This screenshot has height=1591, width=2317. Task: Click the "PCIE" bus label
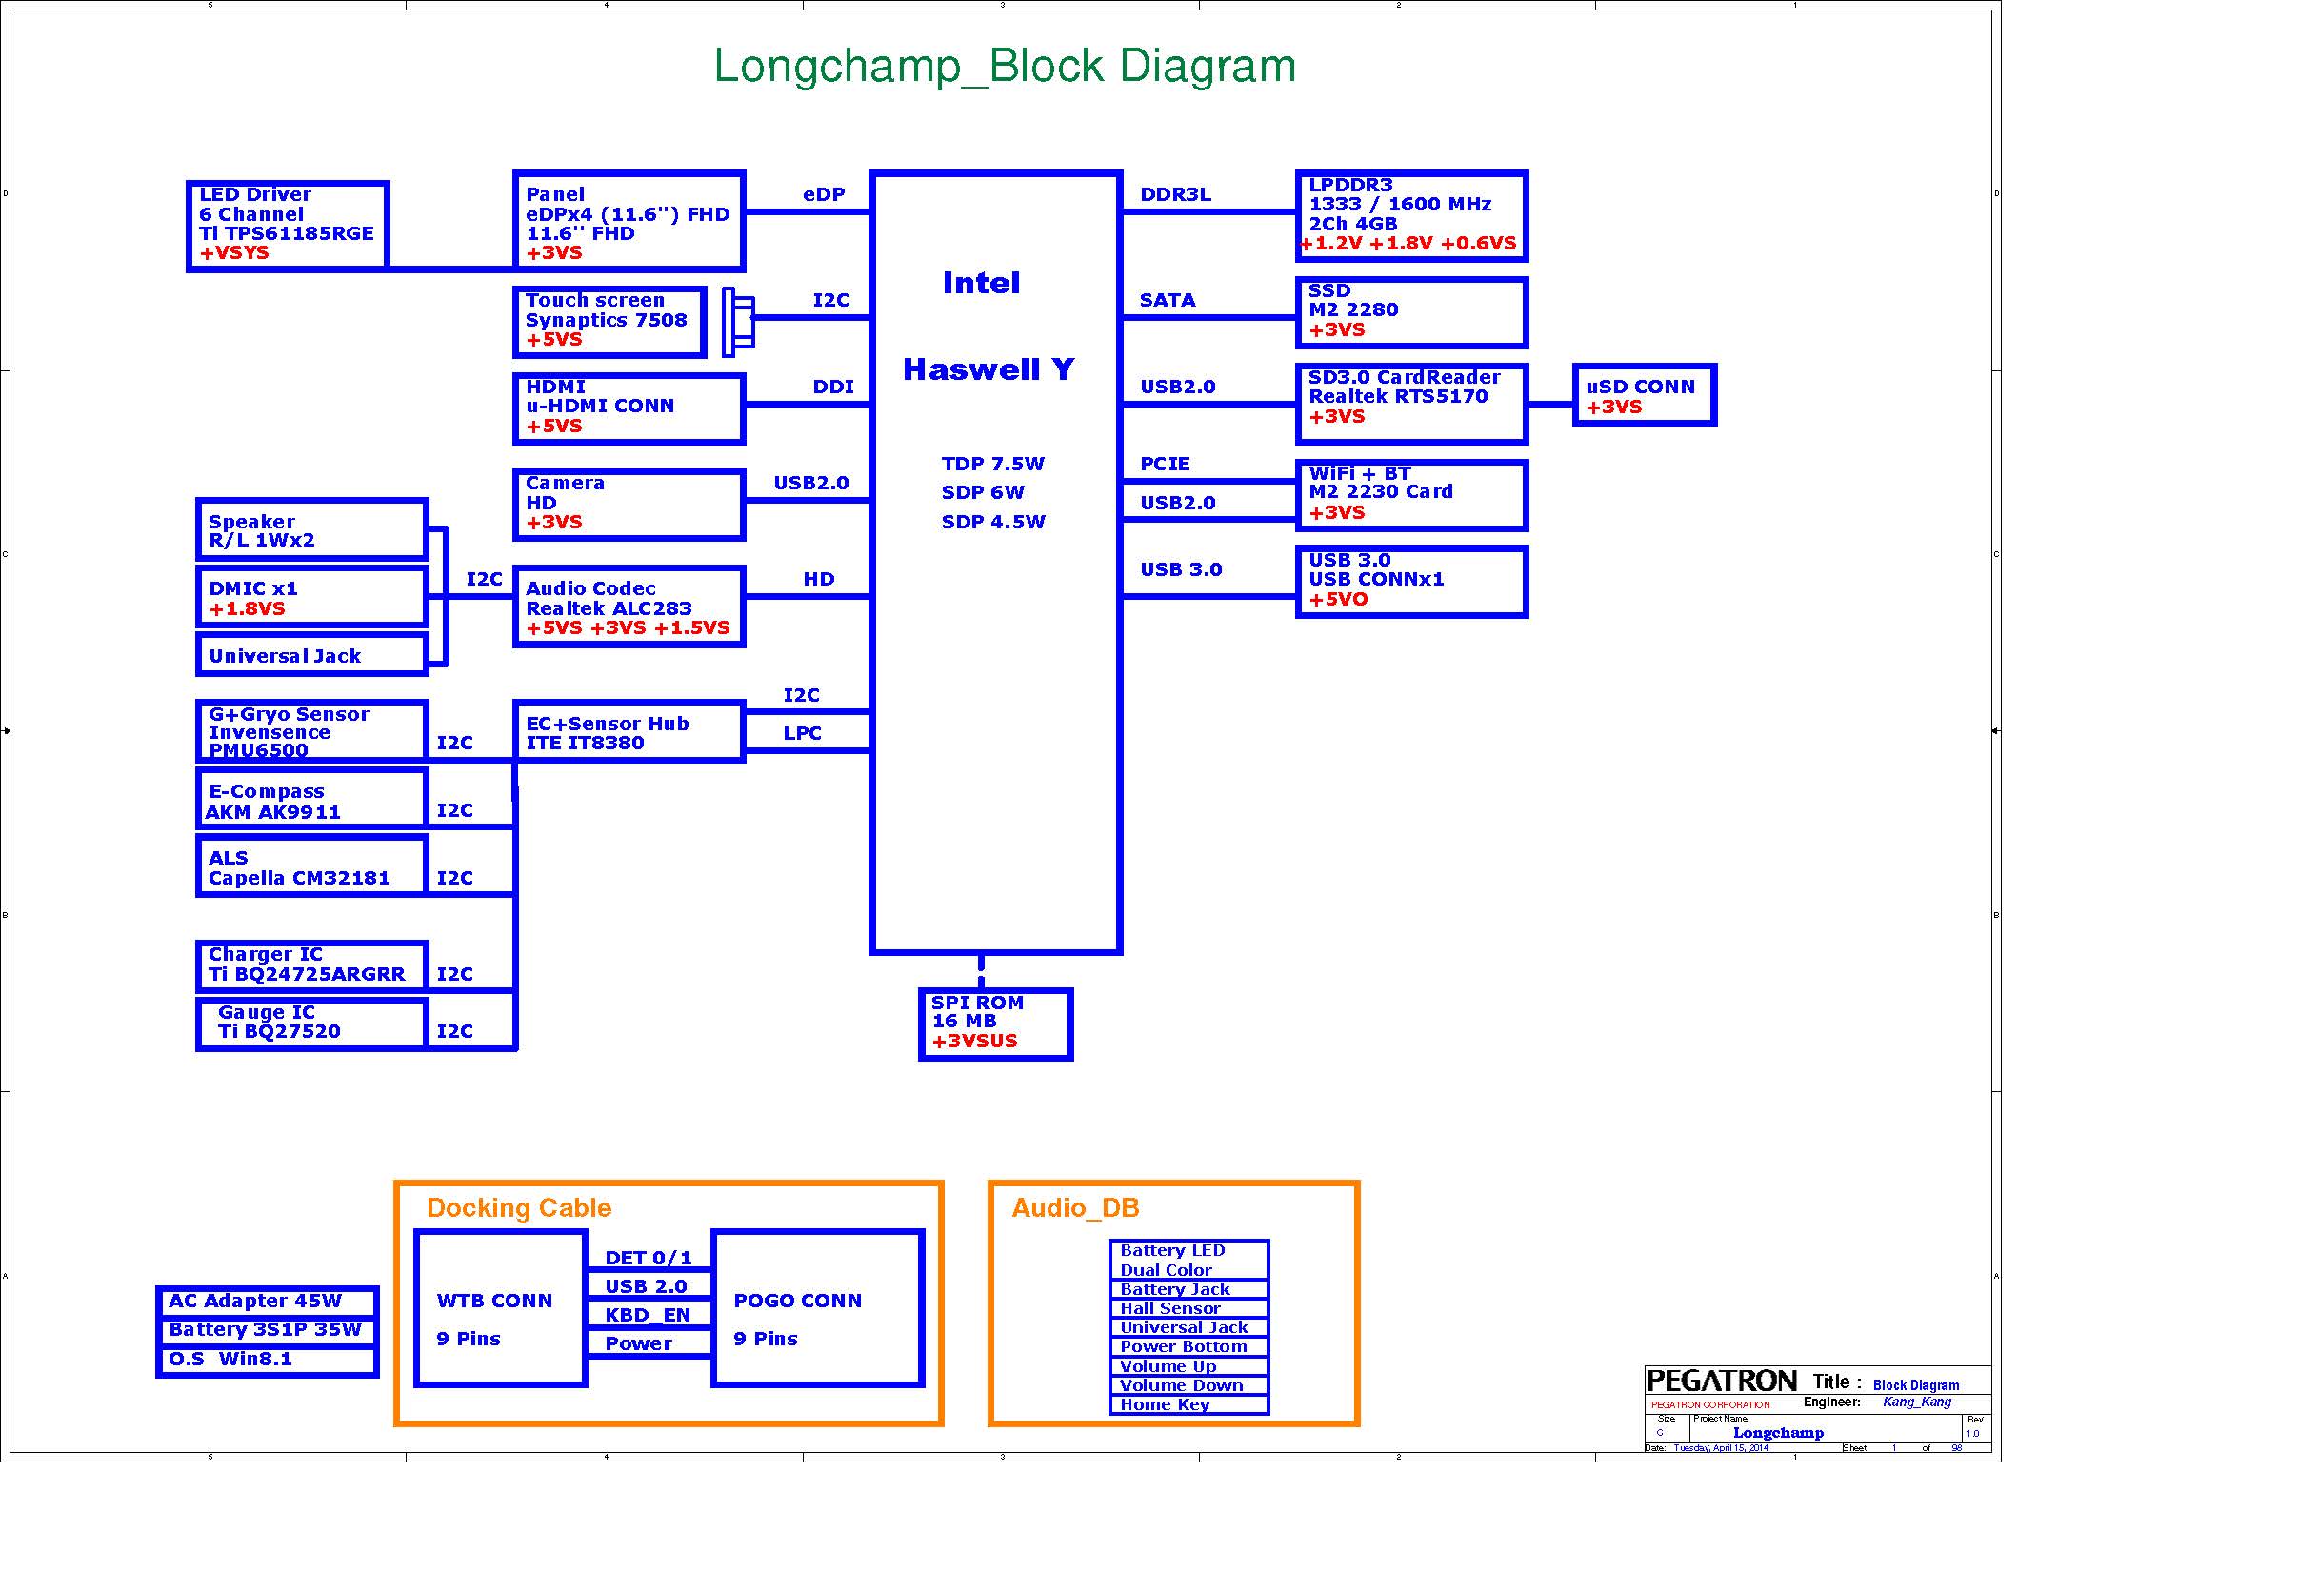pyautogui.click(x=1165, y=464)
